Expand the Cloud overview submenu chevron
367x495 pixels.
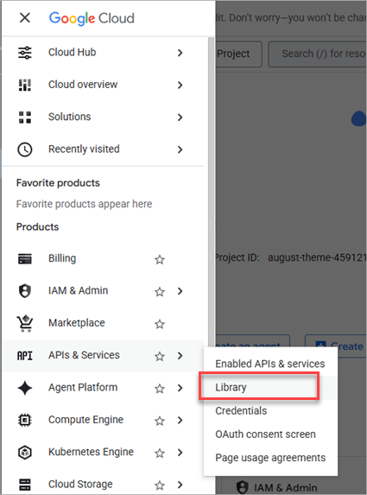pyautogui.click(x=180, y=85)
